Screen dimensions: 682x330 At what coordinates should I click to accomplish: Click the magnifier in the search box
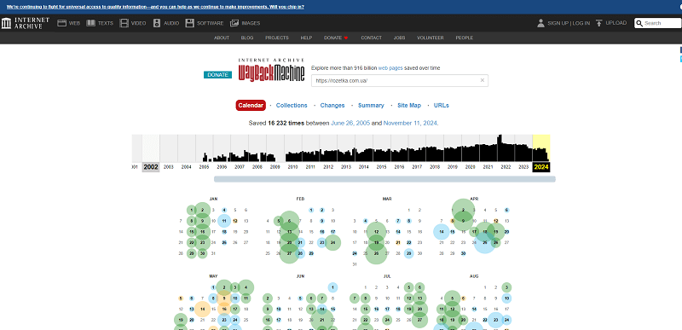pyautogui.click(x=639, y=23)
